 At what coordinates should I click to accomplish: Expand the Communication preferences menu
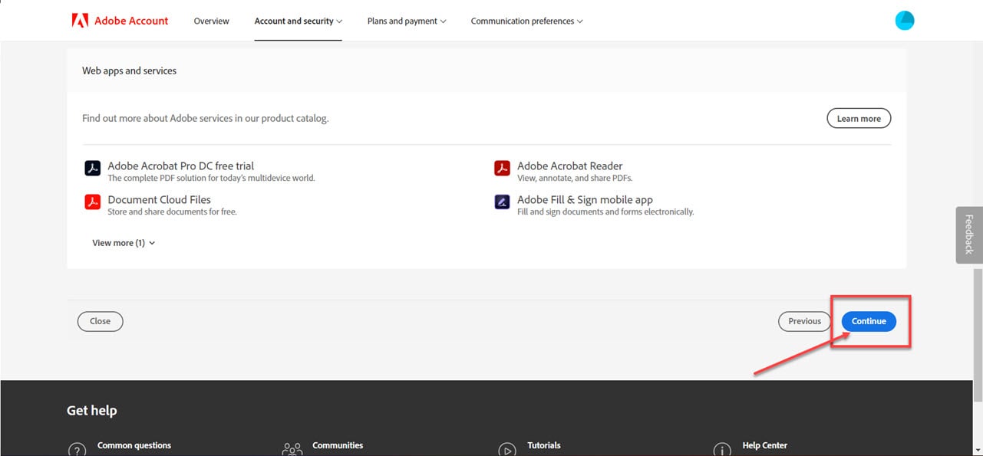[526, 21]
